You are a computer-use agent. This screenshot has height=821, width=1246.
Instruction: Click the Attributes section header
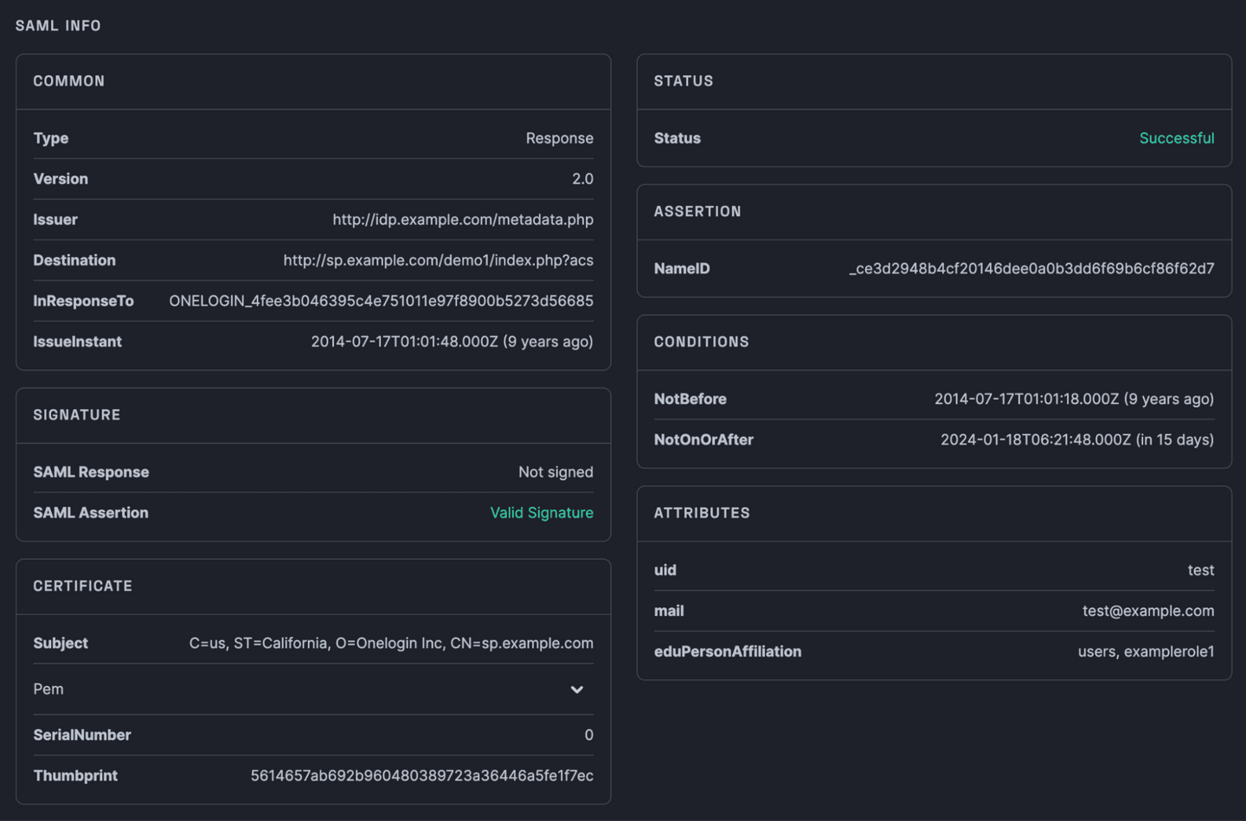pos(702,513)
